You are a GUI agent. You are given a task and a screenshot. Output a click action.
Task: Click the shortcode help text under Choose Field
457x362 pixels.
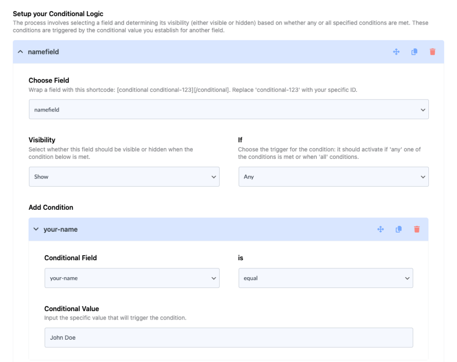[x=193, y=90]
